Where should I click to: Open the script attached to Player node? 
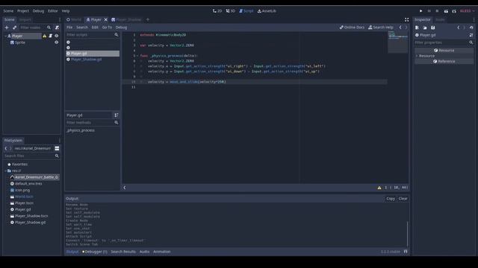(51, 36)
